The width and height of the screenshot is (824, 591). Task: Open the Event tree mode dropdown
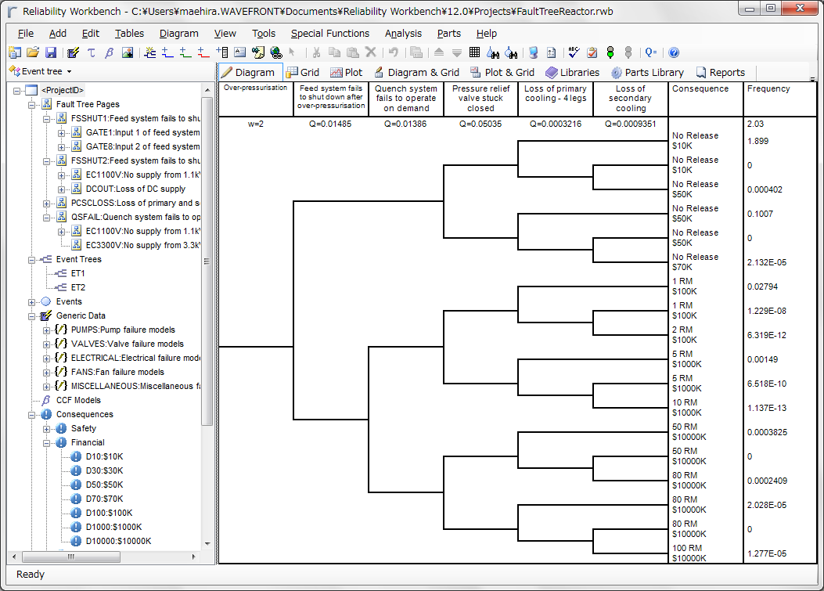tap(41, 71)
